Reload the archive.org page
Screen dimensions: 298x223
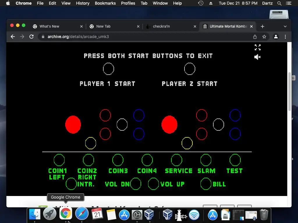(x=31, y=37)
